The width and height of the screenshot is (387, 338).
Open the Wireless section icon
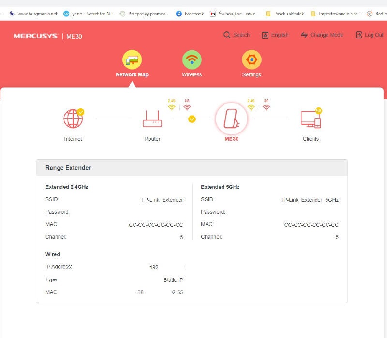[192, 59]
